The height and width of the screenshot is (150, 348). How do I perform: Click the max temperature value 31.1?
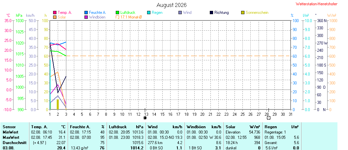pyautogui.click(x=62, y=137)
